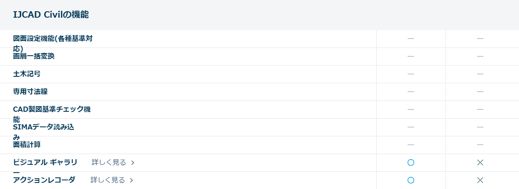519x189 pixels.
Task: Click the left dash in 土木記号 row
Action: [x=411, y=74]
